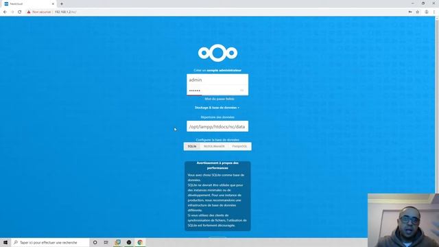Viewport: 439px width, 247px height.
Task: Select the SQLite database option
Action: pyautogui.click(x=192, y=146)
